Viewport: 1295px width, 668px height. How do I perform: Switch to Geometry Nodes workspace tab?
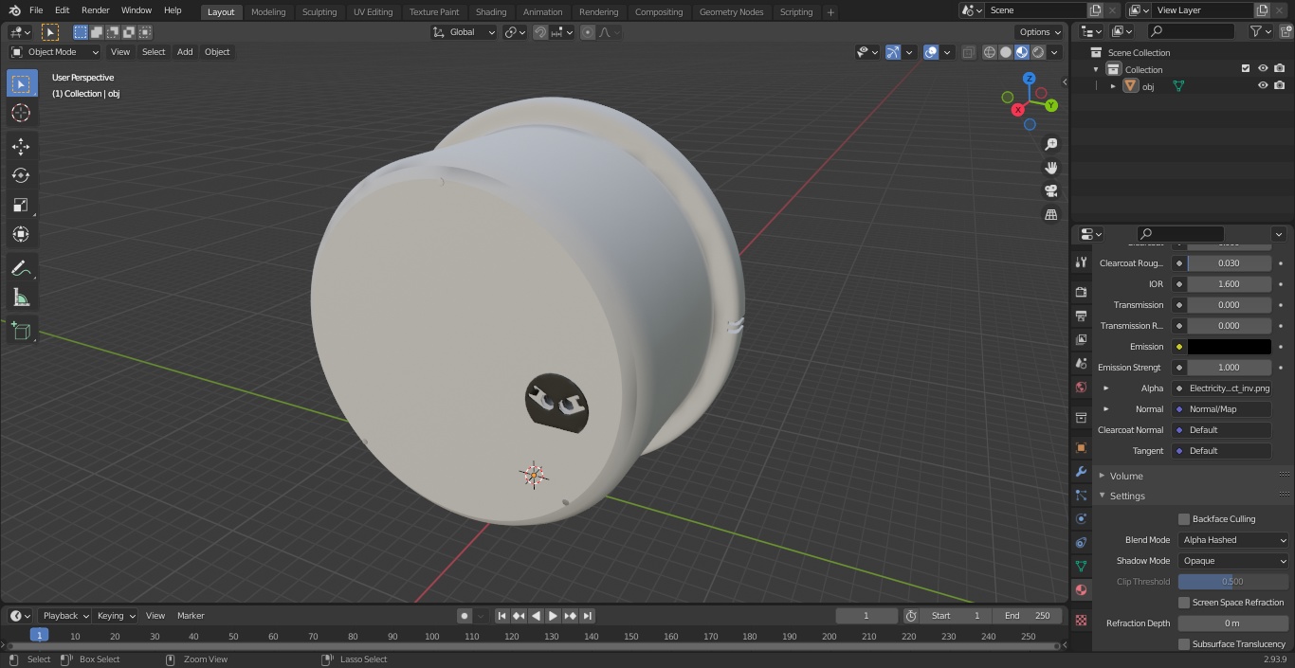(731, 11)
